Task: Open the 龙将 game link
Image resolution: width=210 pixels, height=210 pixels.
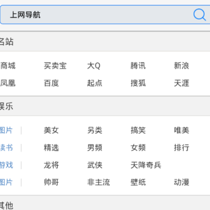Action: tap(51, 165)
